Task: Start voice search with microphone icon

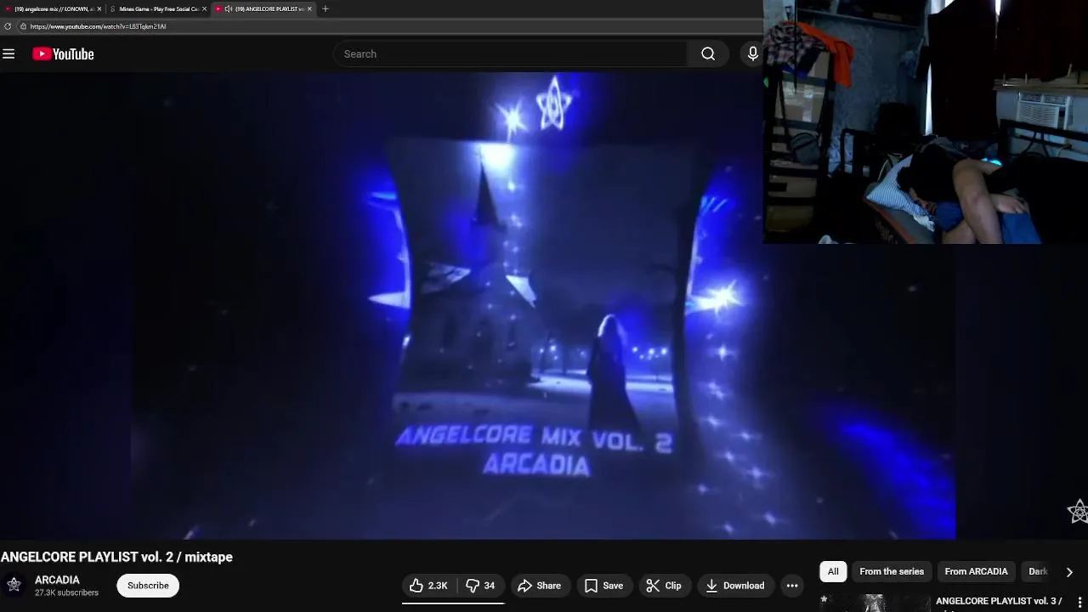Action: click(752, 54)
